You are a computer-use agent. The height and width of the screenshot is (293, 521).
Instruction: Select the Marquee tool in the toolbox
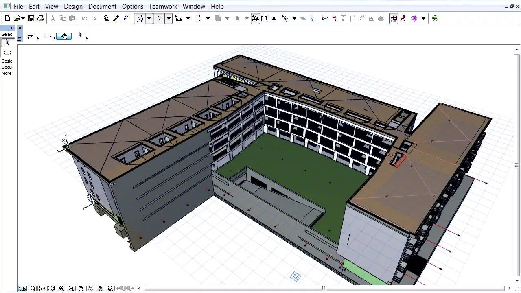7,52
